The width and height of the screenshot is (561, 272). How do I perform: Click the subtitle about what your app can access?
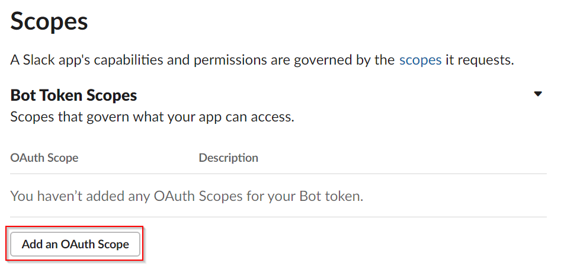click(x=152, y=117)
